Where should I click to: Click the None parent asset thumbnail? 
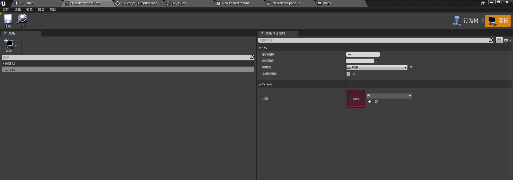[356, 99]
